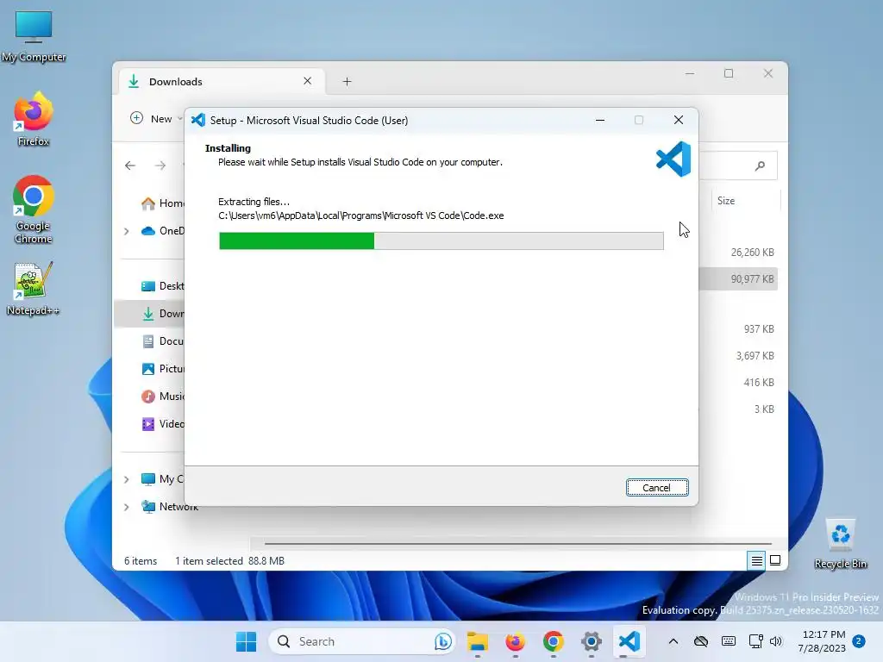Viewport: 883px width, 662px height.
Task: Open Desktop in Explorer sidebar
Action: (162, 286)
